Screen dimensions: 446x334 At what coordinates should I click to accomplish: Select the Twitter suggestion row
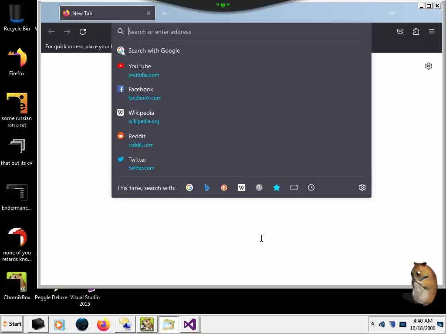click(241, 164)
